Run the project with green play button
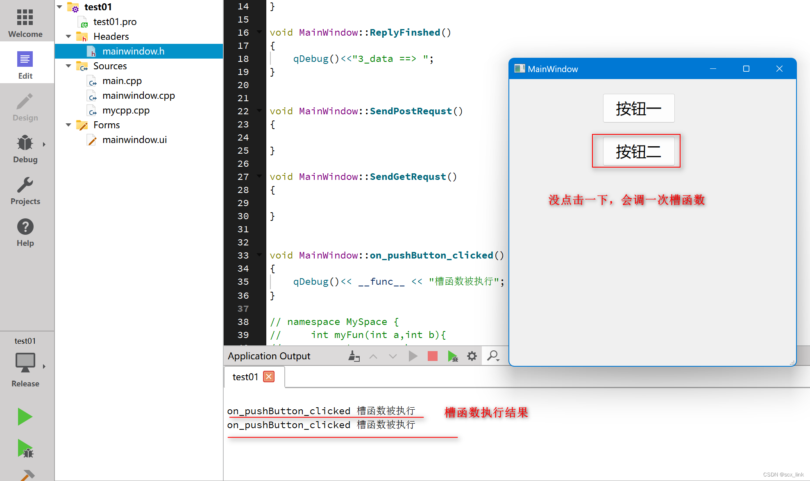 pos(25,417)
